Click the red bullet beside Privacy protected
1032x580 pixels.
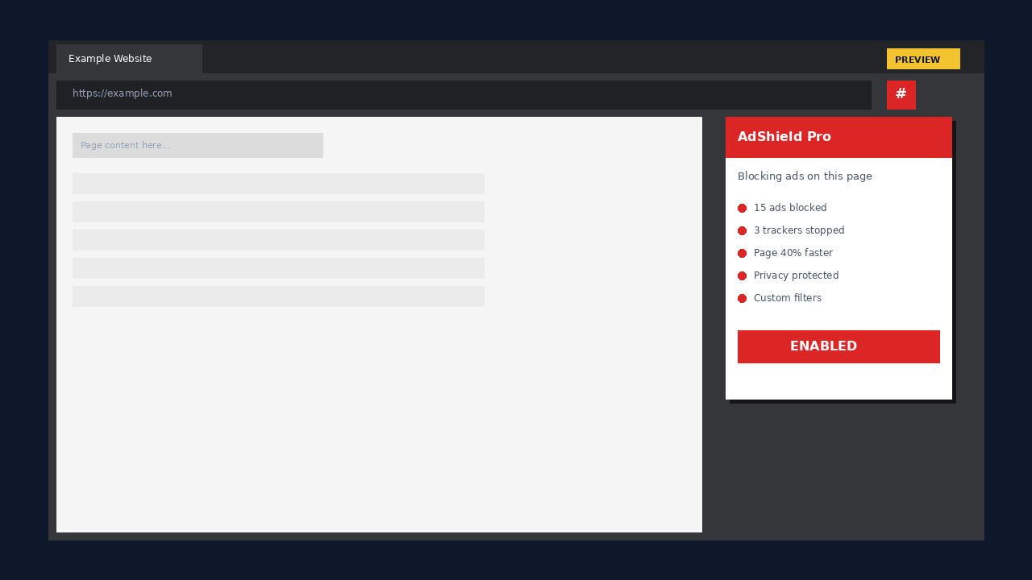742,275
